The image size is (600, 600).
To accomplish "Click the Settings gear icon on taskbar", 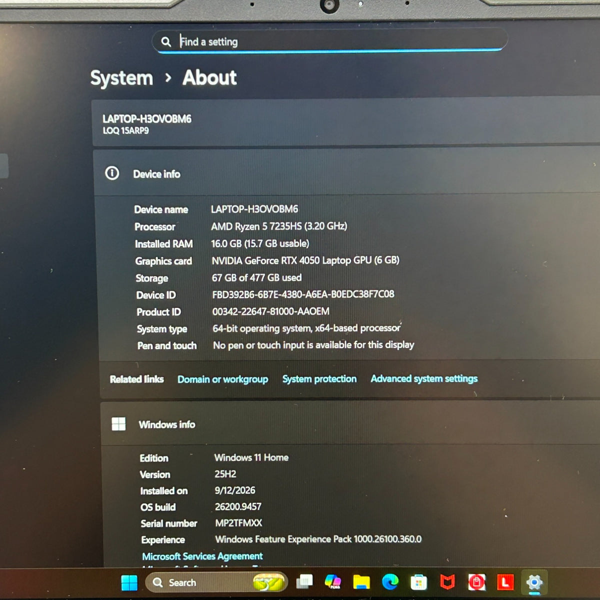I will tap(534, 582).
